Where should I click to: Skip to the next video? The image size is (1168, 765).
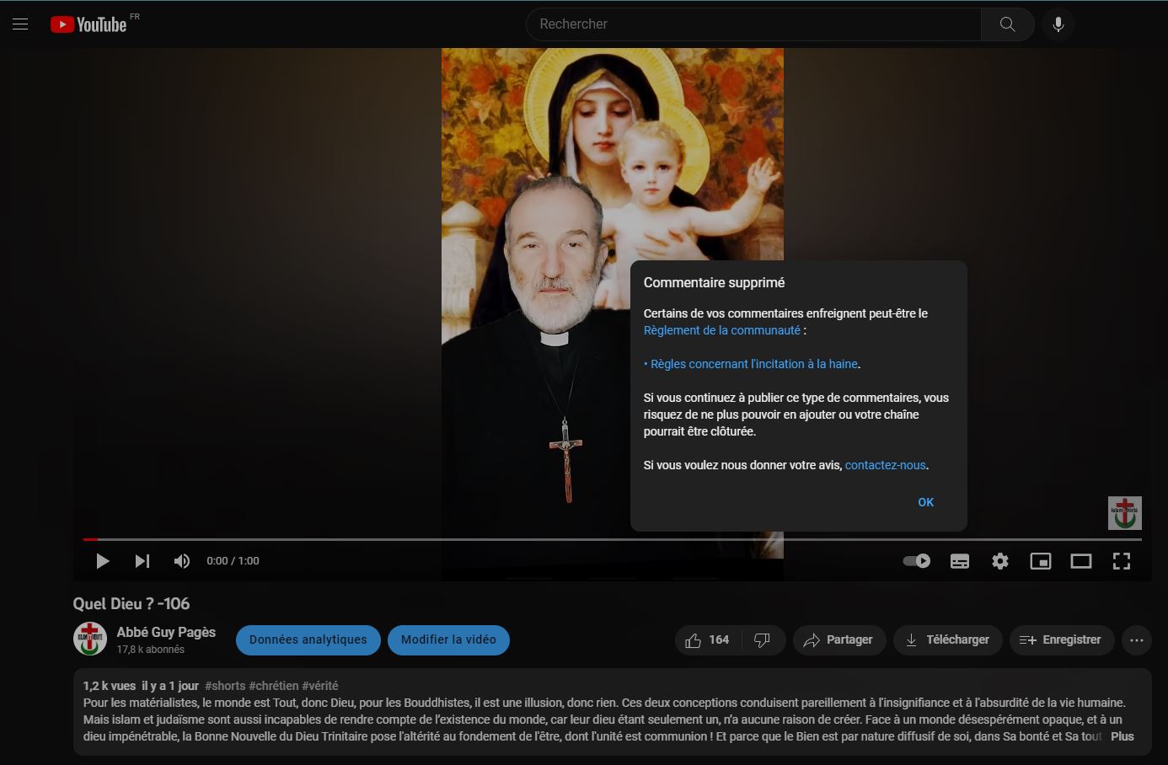coord(142,561)
